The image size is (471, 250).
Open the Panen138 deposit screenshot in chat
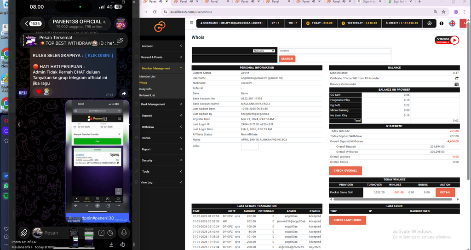pos(98,157)
